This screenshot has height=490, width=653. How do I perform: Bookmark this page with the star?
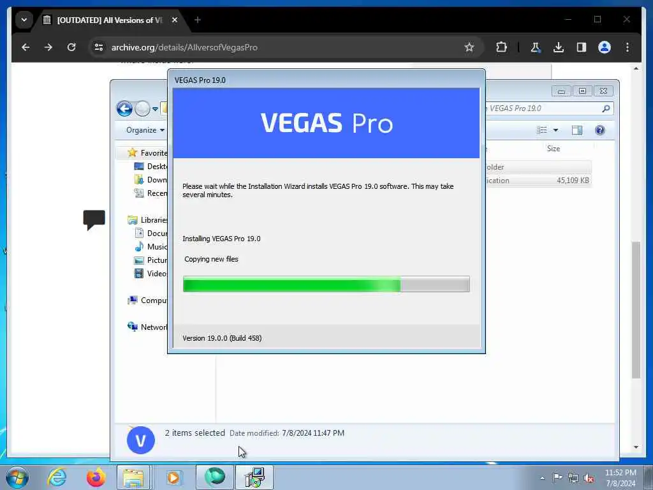click(x=469, y=47)
